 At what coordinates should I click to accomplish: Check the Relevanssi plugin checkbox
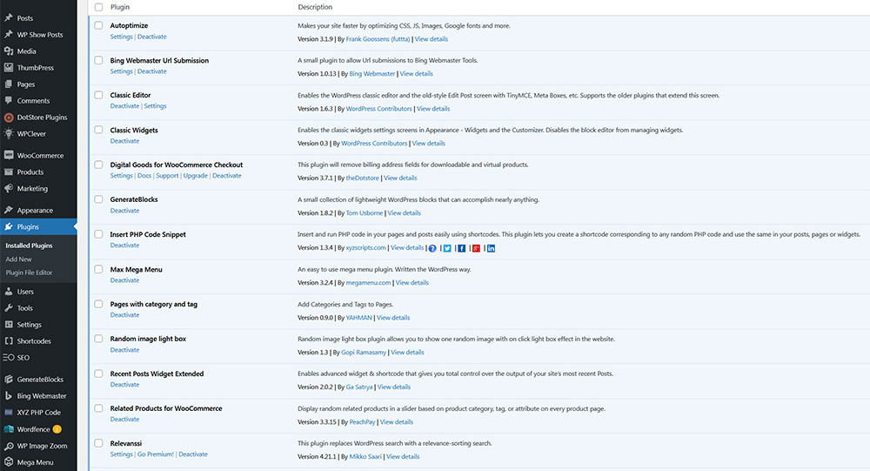pyautogui.click(x=98, y=442)
